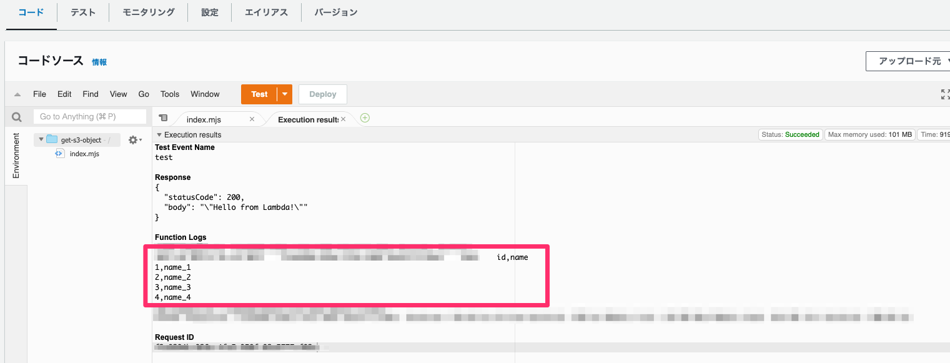Image resolution: width=950 pixels, height=363 pixels.
Task: Collapse the Execution results section
Action: point(159,135)
